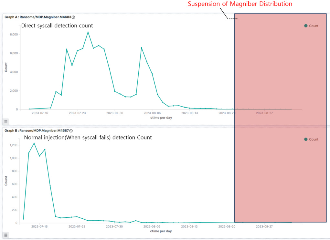This screenshot has width=330, height=240.
Task: Select Graph A second peak near 2023-08-04
Action: 142,48
